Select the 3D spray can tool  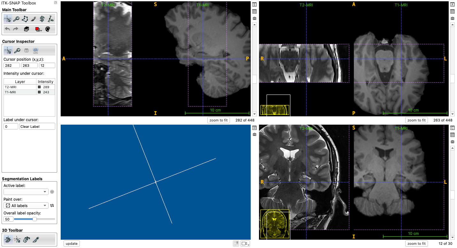pos(27,239)
